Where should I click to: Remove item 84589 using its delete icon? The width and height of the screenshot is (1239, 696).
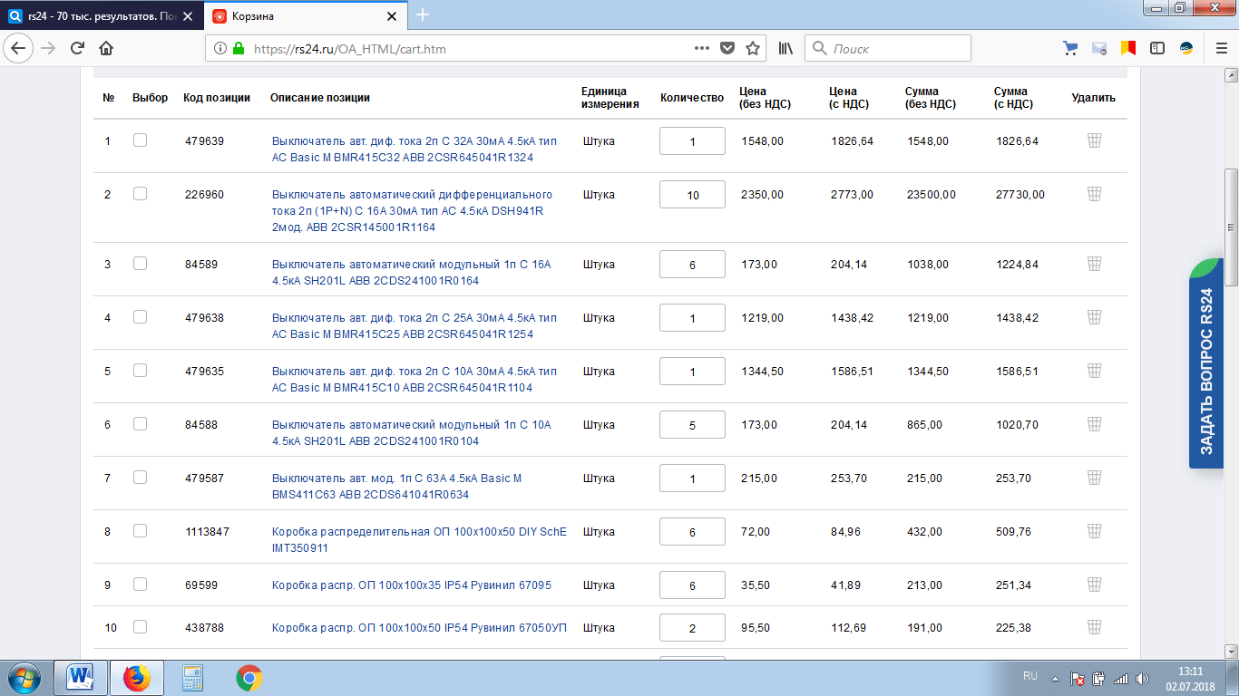point(1094,264)
